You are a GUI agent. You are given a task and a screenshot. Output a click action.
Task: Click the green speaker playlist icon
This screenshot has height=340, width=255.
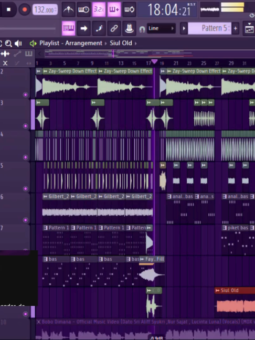click(x=33, y=44)
